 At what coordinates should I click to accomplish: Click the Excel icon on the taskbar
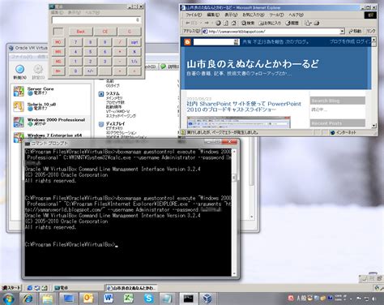pos(129,299)
